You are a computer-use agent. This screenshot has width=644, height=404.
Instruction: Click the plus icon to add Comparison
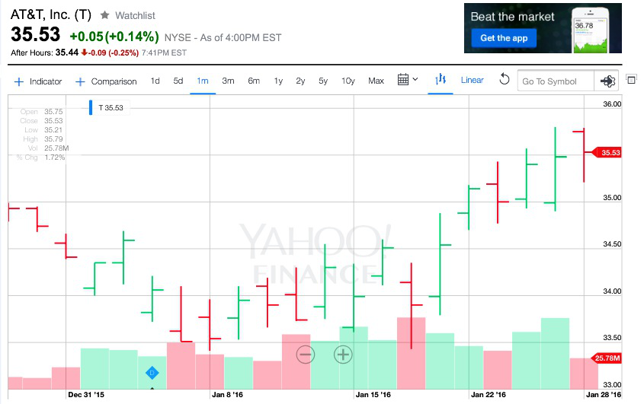coord(80,81)
